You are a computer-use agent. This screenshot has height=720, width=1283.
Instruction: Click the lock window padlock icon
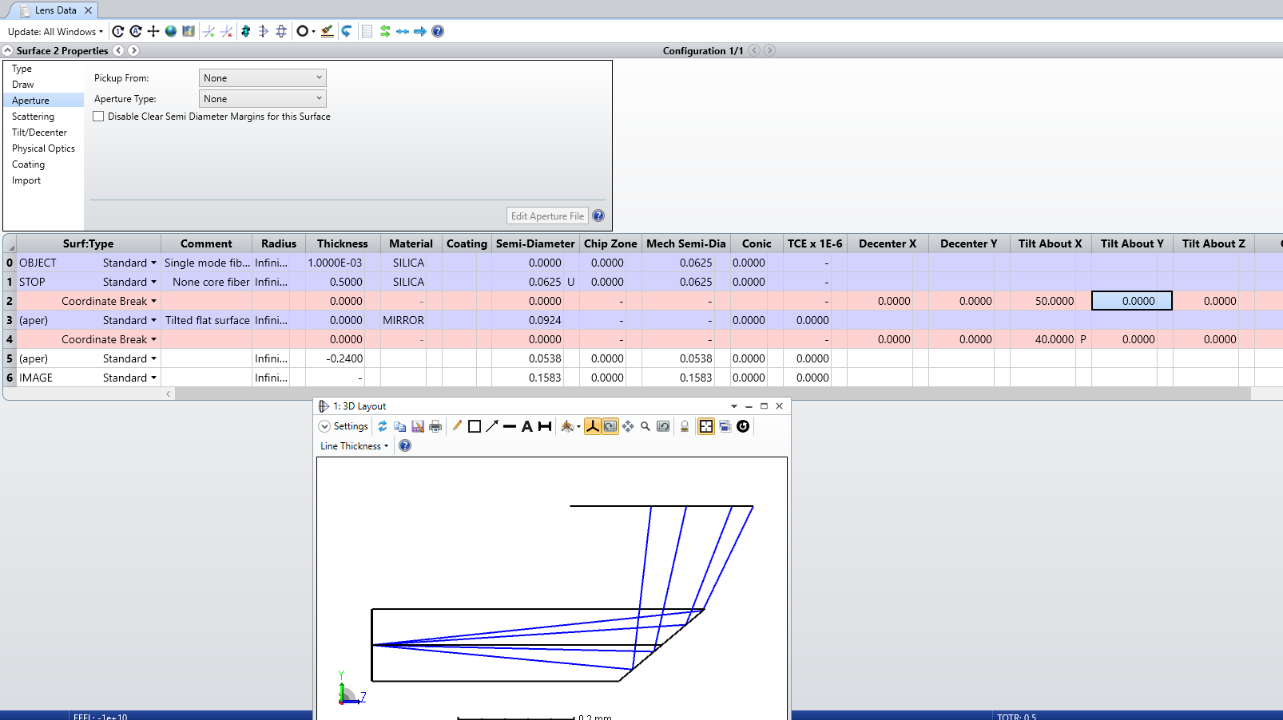click(685, 426)
